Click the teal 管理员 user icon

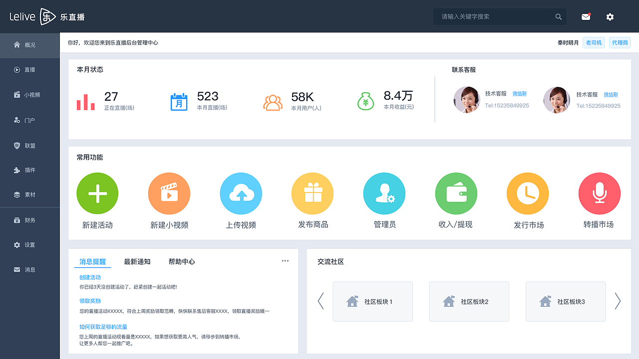(384, 193)
